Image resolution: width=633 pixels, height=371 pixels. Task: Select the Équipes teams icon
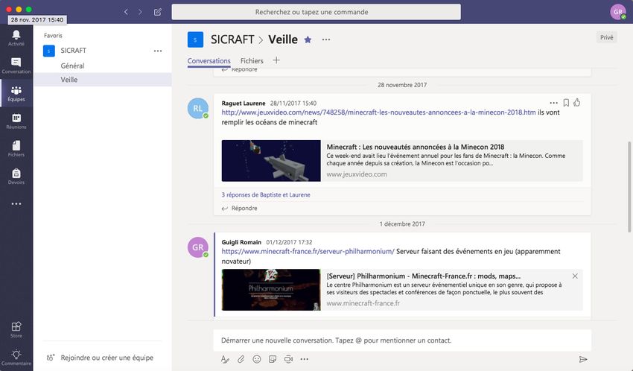(16, 93)
